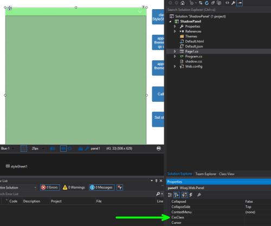Toggle the 0 Warnings filter
Screen dimensions: 271x226
click(74, 188)
